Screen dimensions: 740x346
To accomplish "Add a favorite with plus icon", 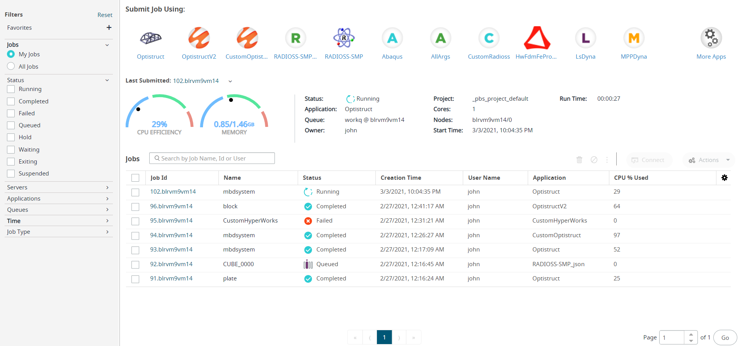I will point(109,28).
